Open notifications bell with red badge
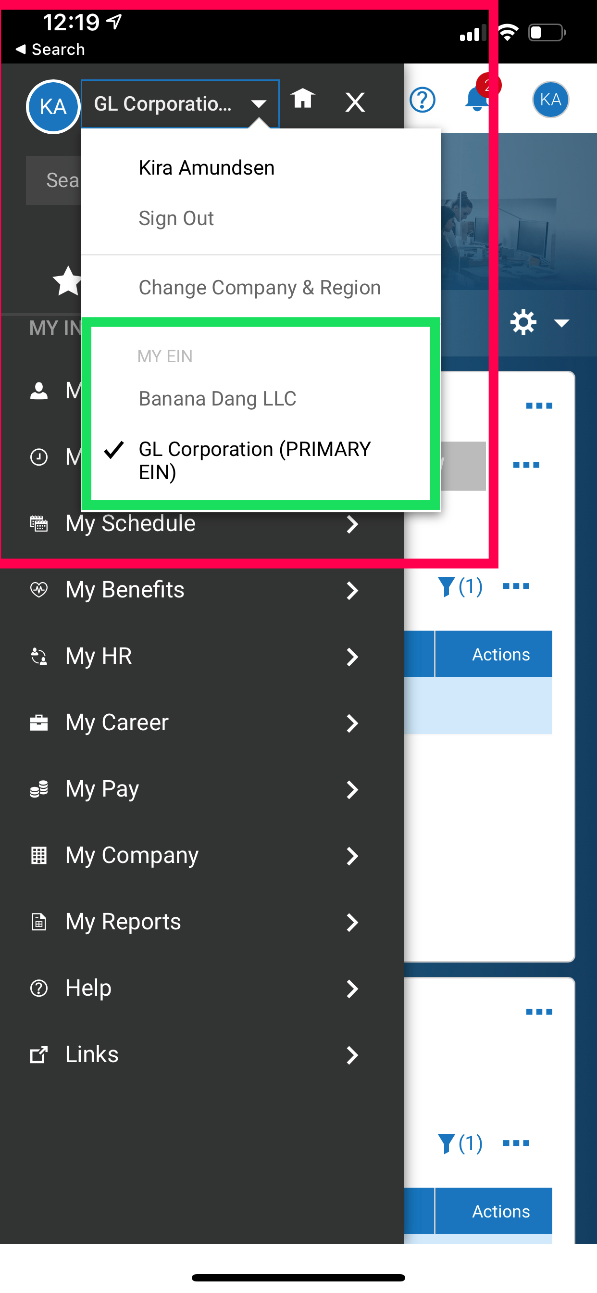Viewport: 597px width, 1293px height. coord(477,99)
